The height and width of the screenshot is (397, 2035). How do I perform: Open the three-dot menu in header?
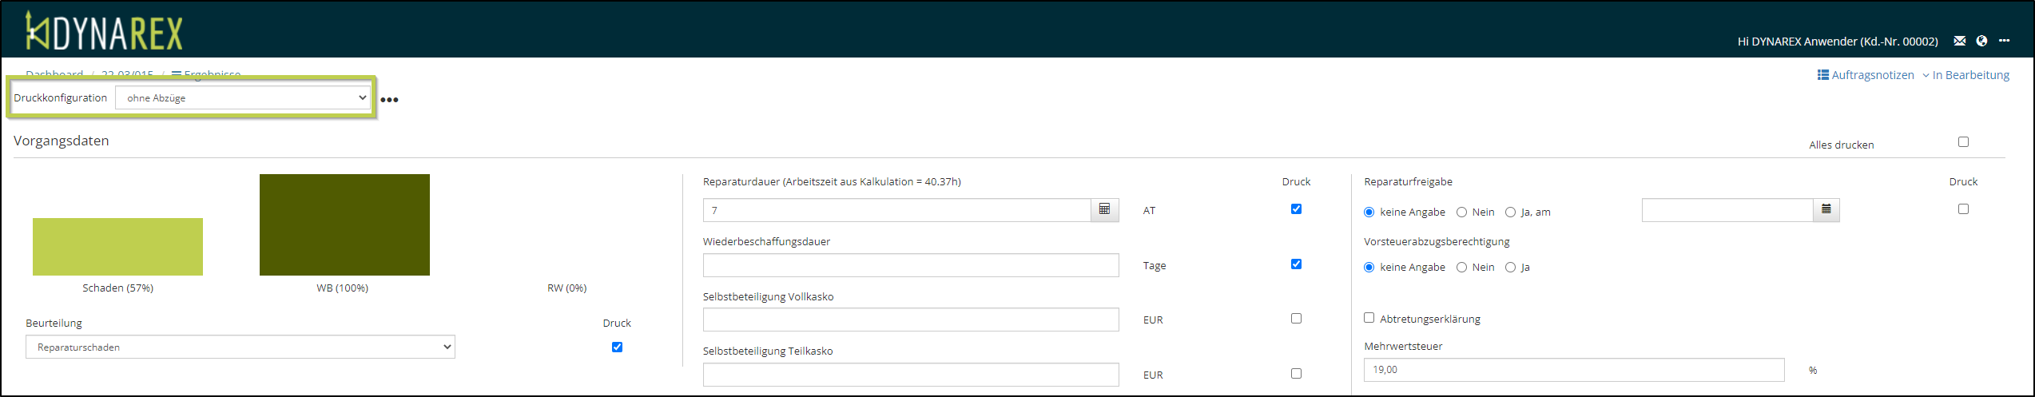[x=2004, y=41]
